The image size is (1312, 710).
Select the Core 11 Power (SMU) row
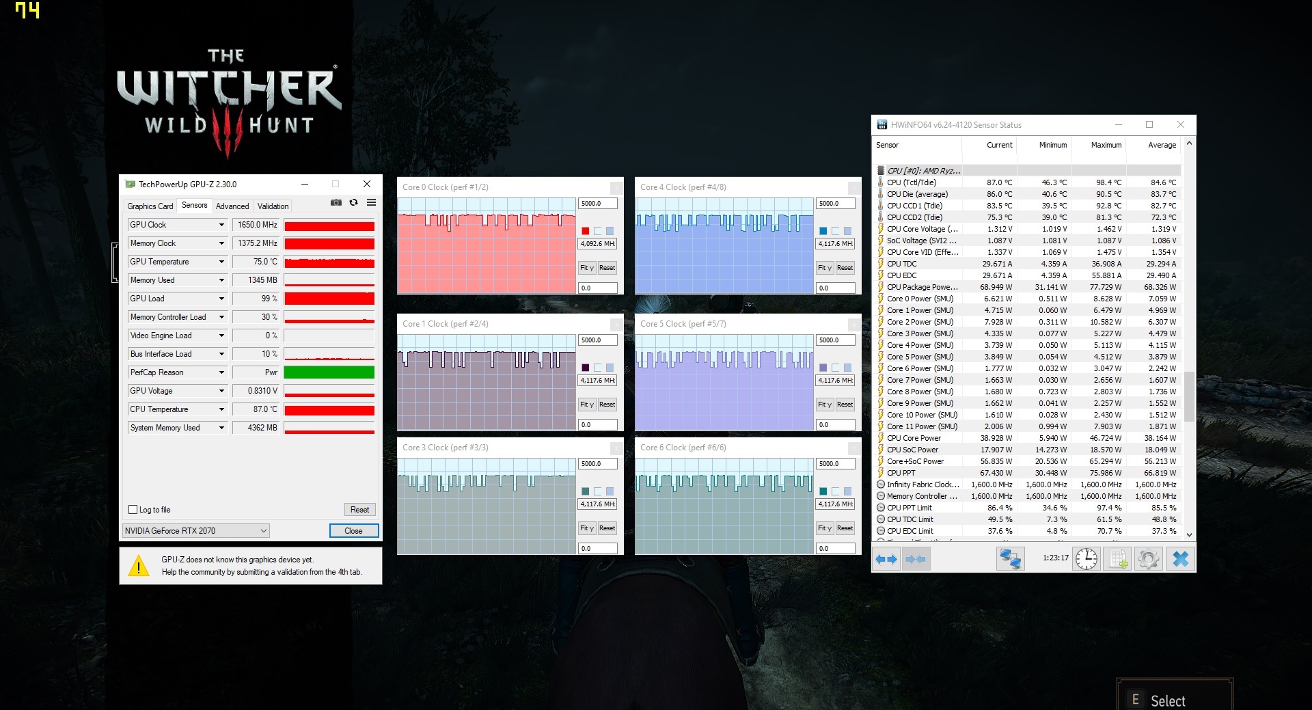(x=1028, y=426)
